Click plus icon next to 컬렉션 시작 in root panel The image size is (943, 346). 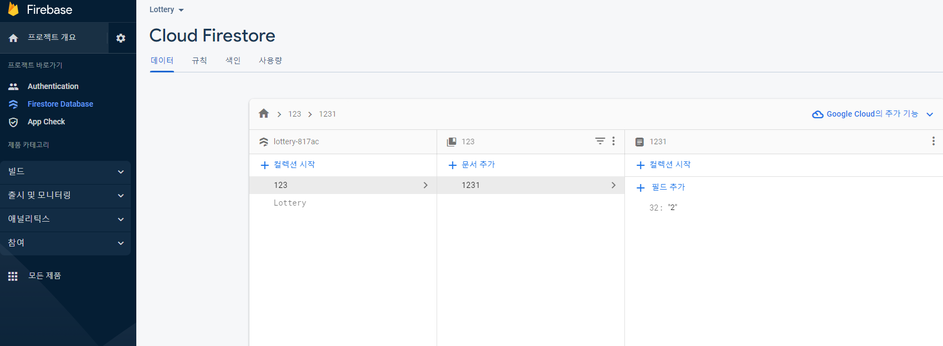click(x=265, y=165)
